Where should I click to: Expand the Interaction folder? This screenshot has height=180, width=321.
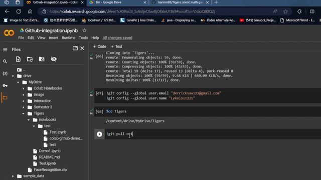24,101
